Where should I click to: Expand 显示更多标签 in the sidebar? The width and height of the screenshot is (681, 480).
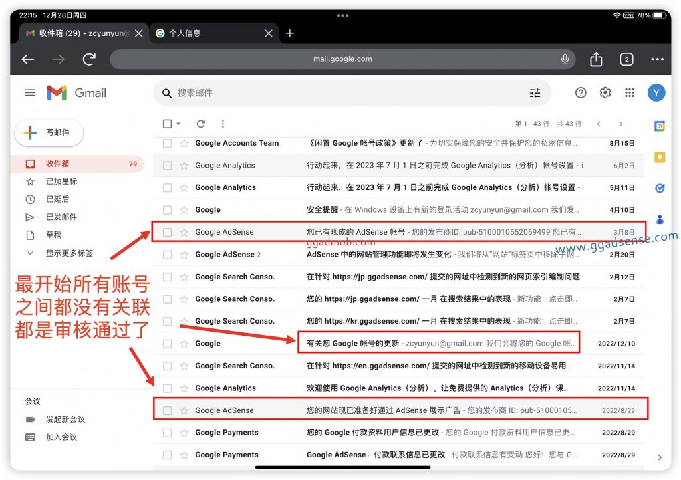point(69,253)
